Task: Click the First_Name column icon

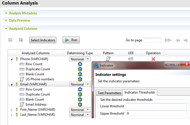Action: (17, 110)
